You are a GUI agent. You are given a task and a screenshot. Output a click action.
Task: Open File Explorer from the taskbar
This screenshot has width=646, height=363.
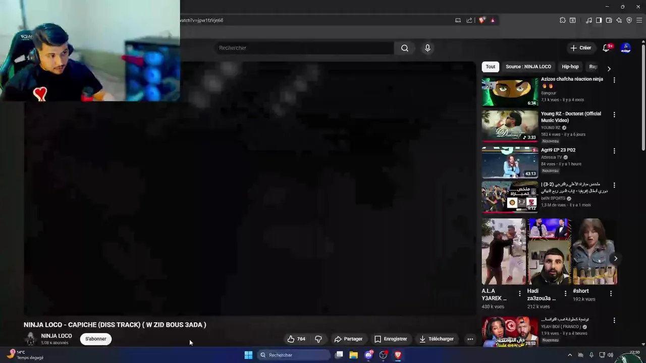tap(354, 355)
